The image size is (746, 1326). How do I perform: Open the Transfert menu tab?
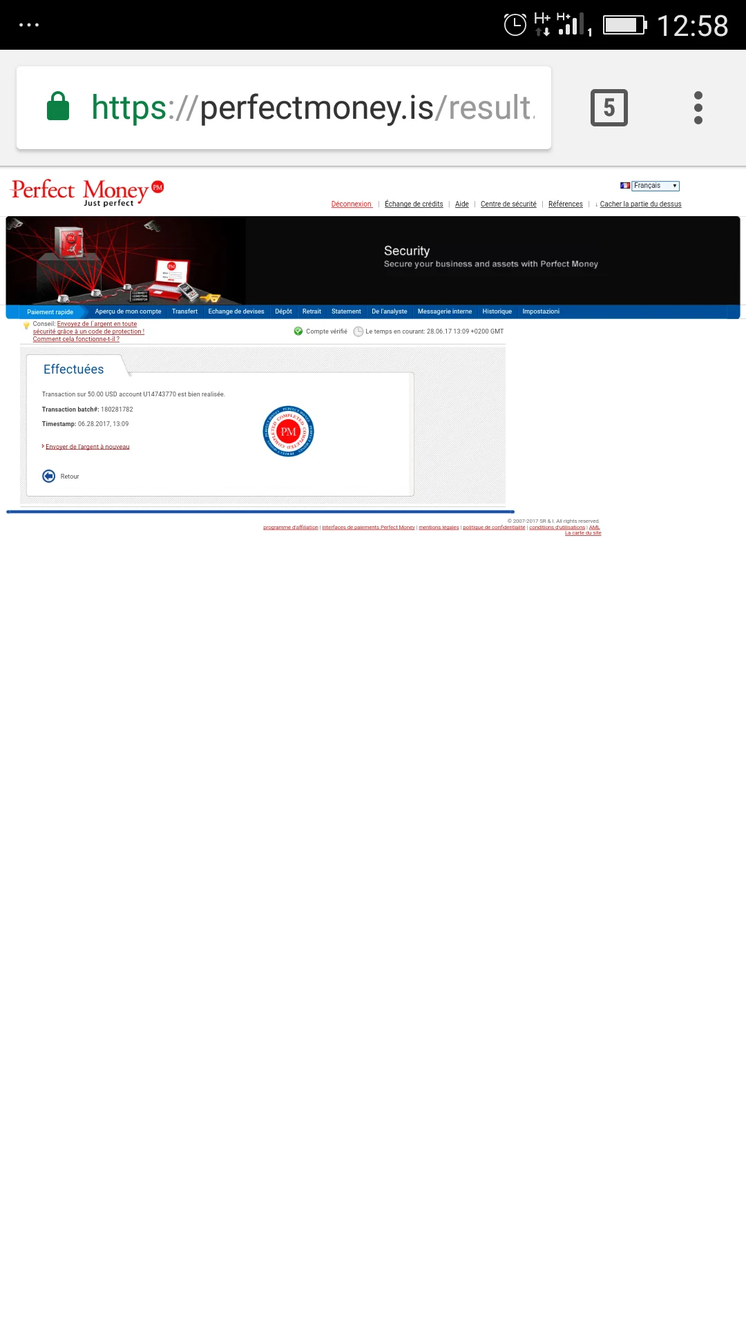click(184, 311)
